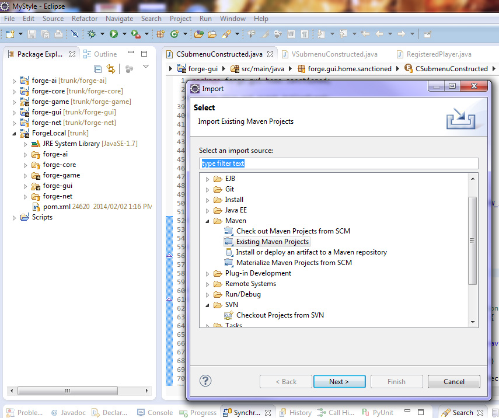
Task: Click Collapse All icon in Package Explorer
Action: point(97,69)
